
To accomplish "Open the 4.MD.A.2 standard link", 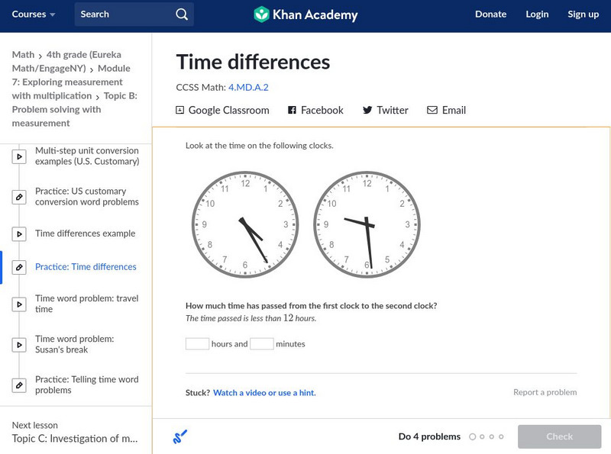I will (x=248, y=88).
